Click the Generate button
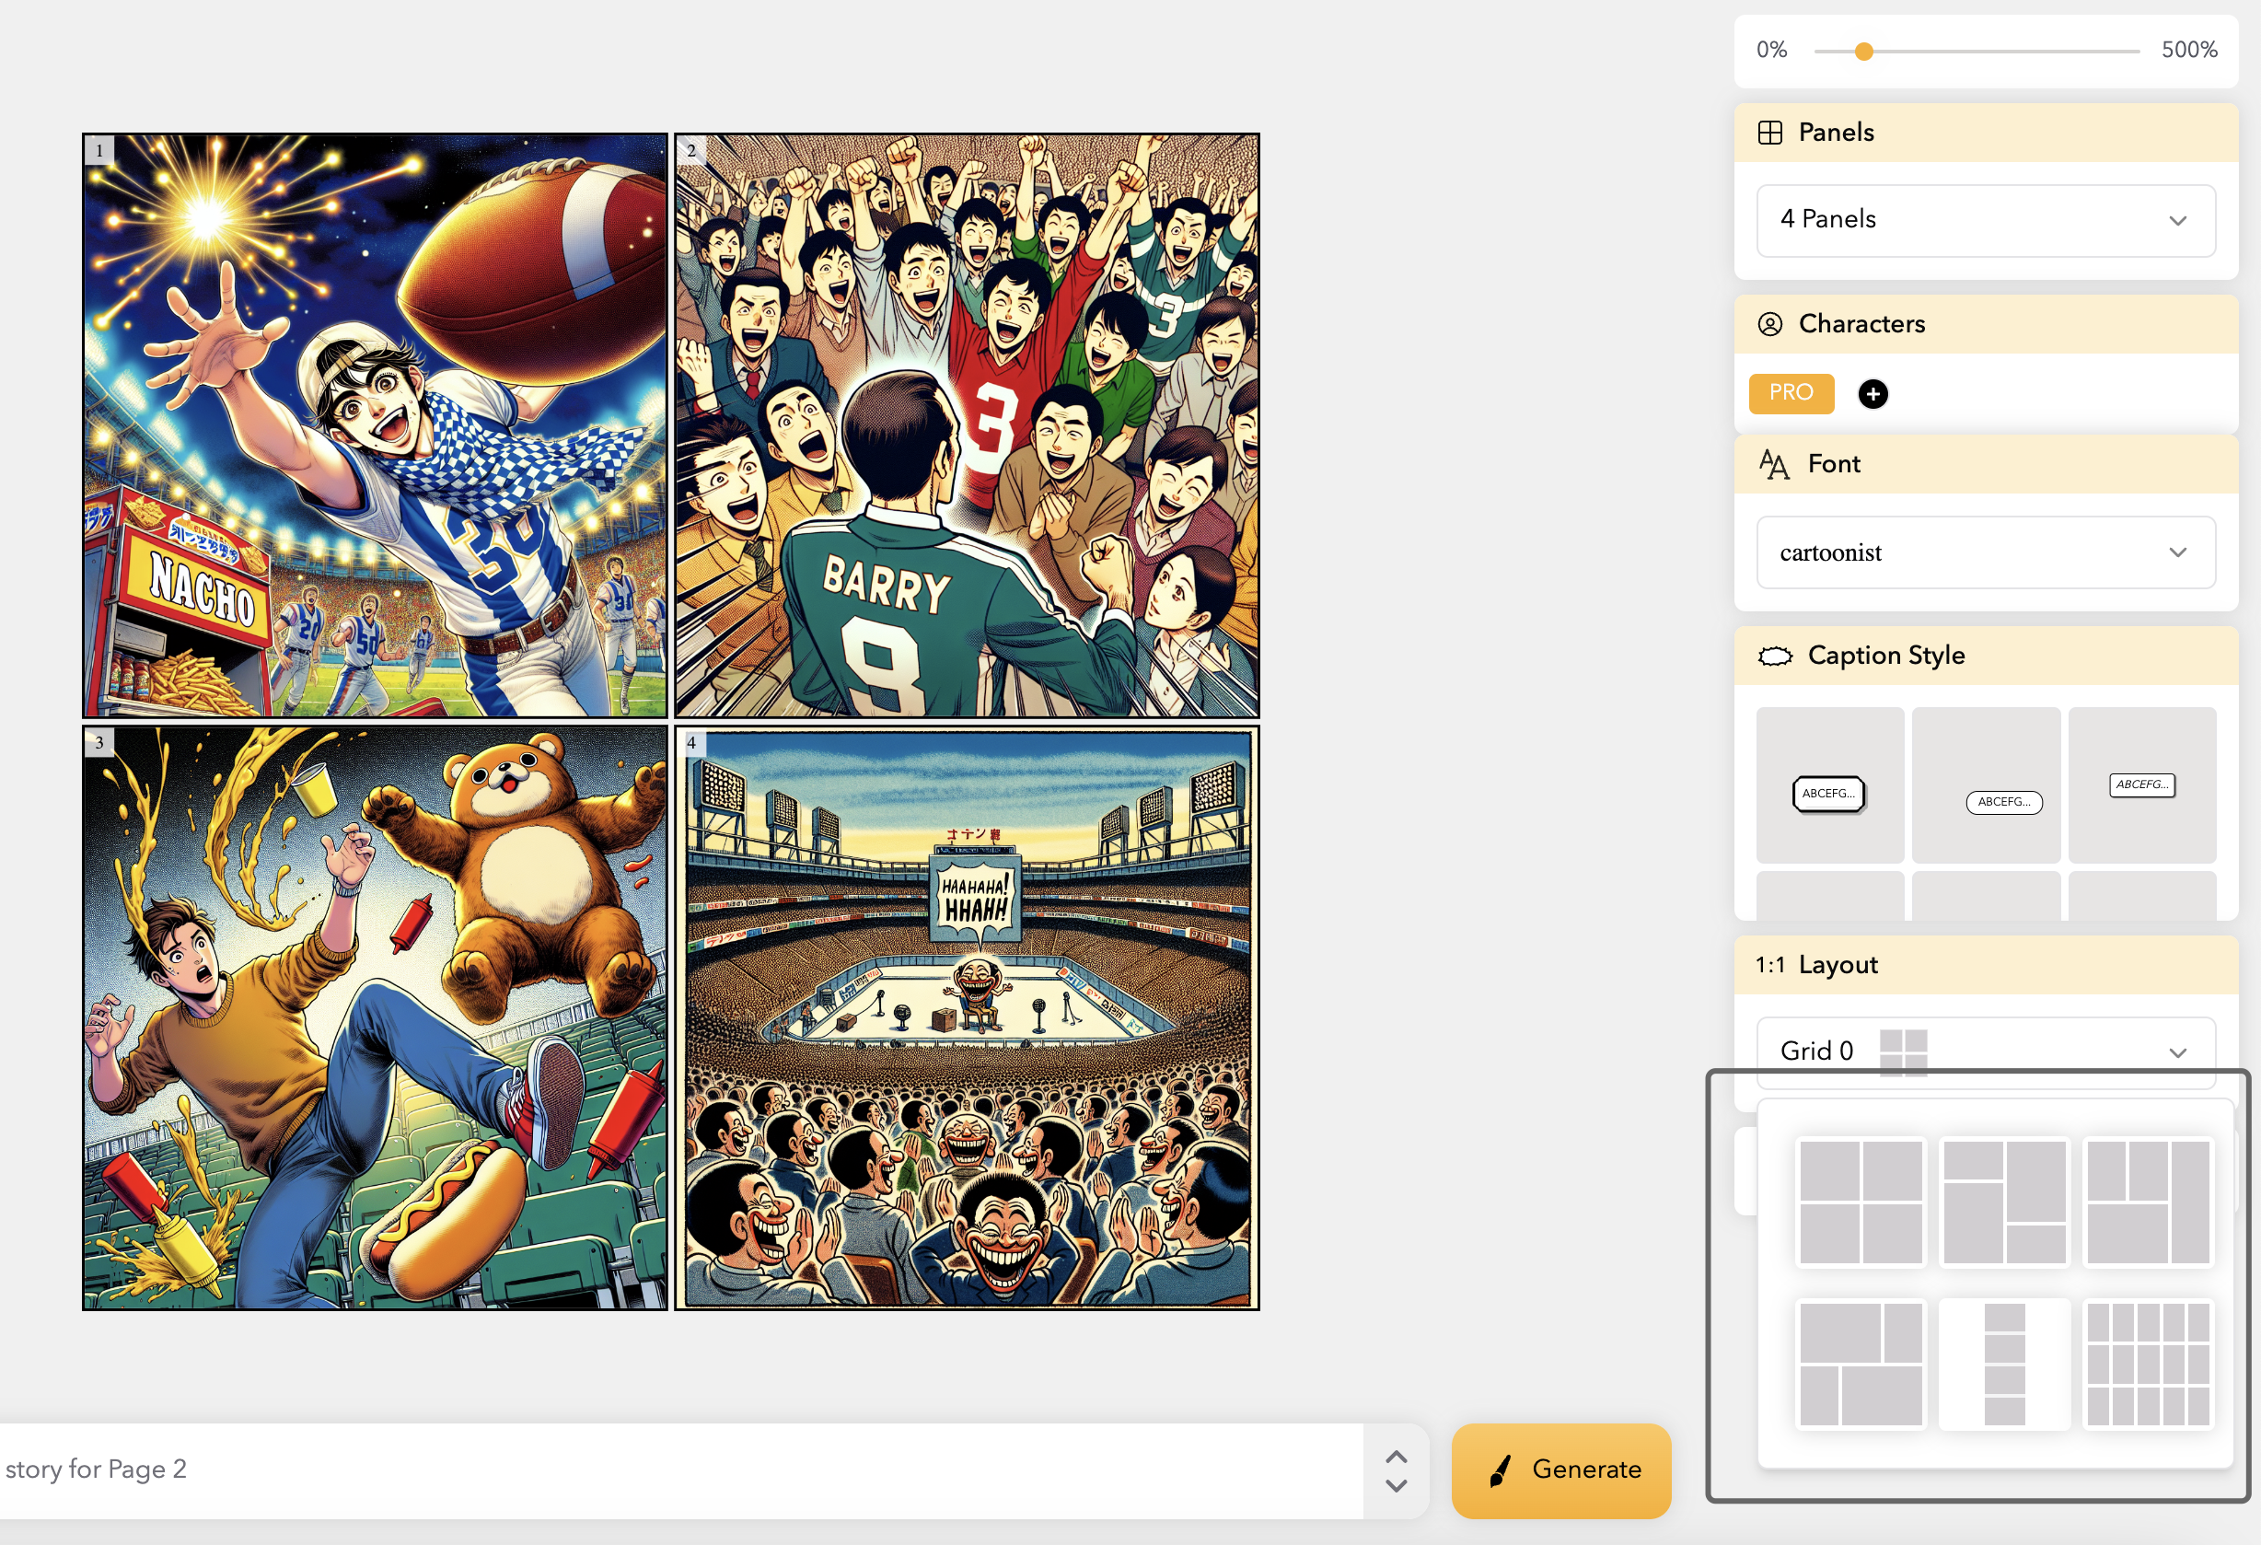Viewport: 2261px width, 1545px height. [1560, 1469]
